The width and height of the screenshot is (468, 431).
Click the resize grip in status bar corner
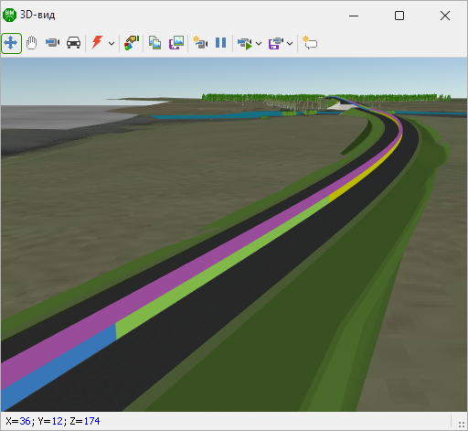(x=462, y=425)
